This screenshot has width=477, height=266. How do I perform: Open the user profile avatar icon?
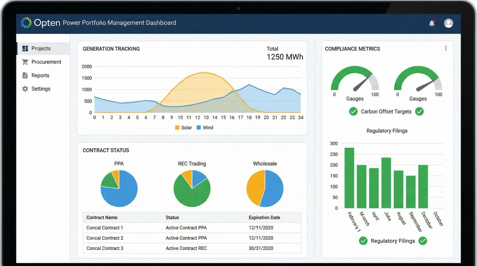point(448,23)
